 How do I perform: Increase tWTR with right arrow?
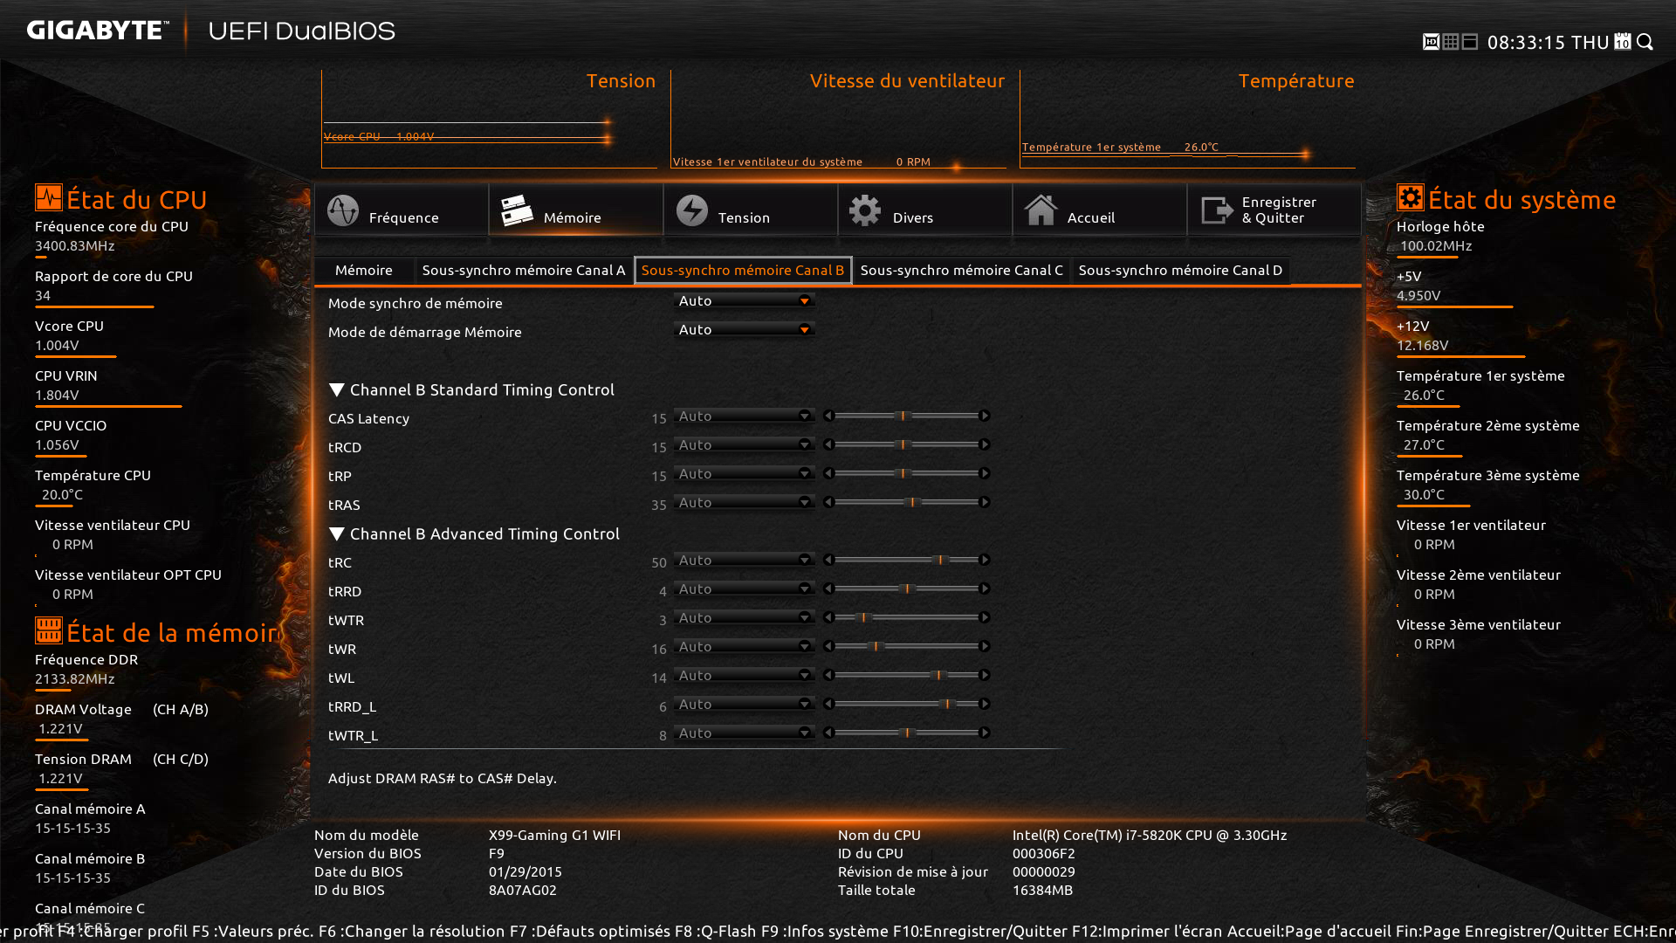[985, 617]
